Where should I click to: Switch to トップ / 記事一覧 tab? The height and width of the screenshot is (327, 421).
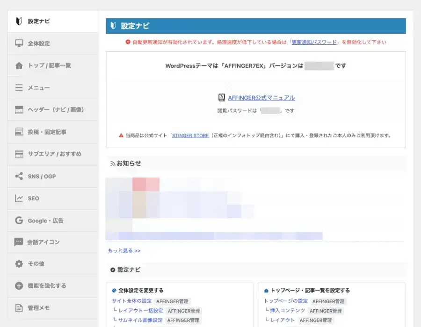53,65
